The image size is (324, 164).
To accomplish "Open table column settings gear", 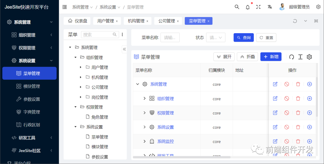I will coord(309,57).
